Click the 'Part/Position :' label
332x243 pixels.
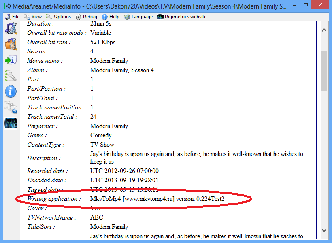pos(47,89)
